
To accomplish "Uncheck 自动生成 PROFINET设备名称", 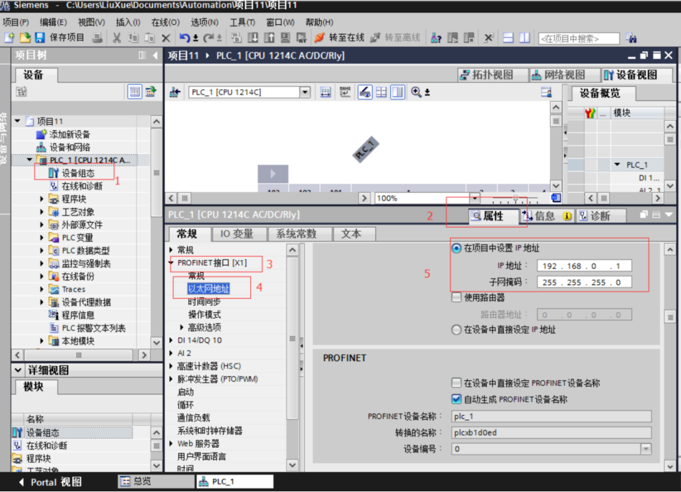I will [456, 399].
